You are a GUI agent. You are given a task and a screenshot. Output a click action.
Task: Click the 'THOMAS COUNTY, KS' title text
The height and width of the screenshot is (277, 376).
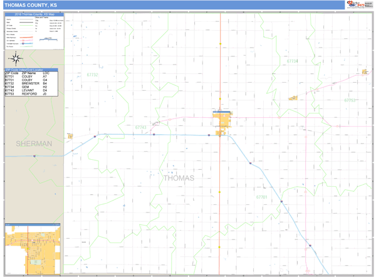(31, 5)
